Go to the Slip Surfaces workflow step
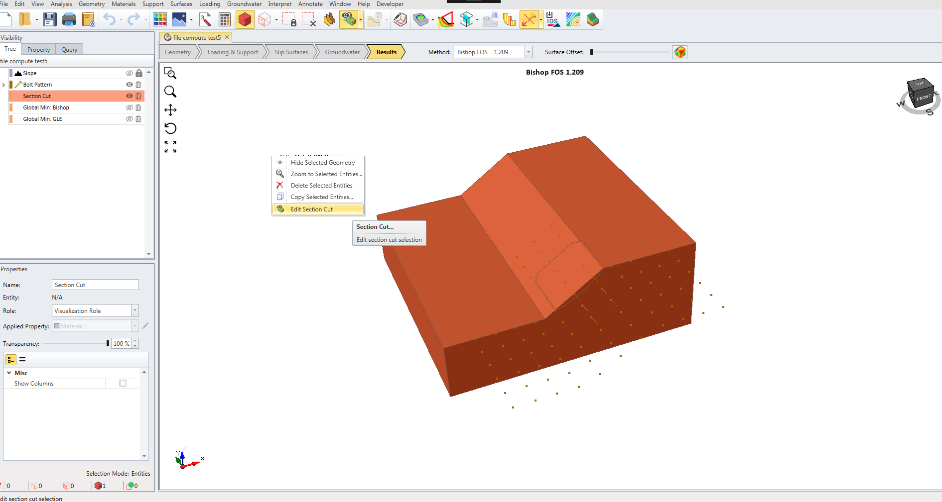 click(x=291, y=52)
